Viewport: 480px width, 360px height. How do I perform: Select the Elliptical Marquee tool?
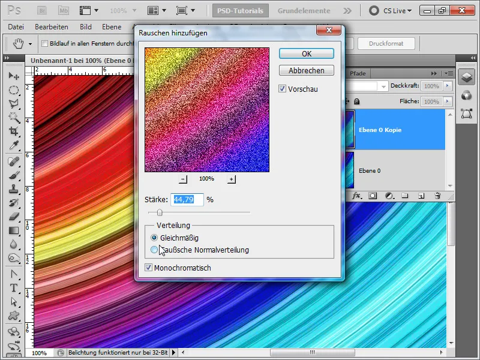(x=14, y=90)
